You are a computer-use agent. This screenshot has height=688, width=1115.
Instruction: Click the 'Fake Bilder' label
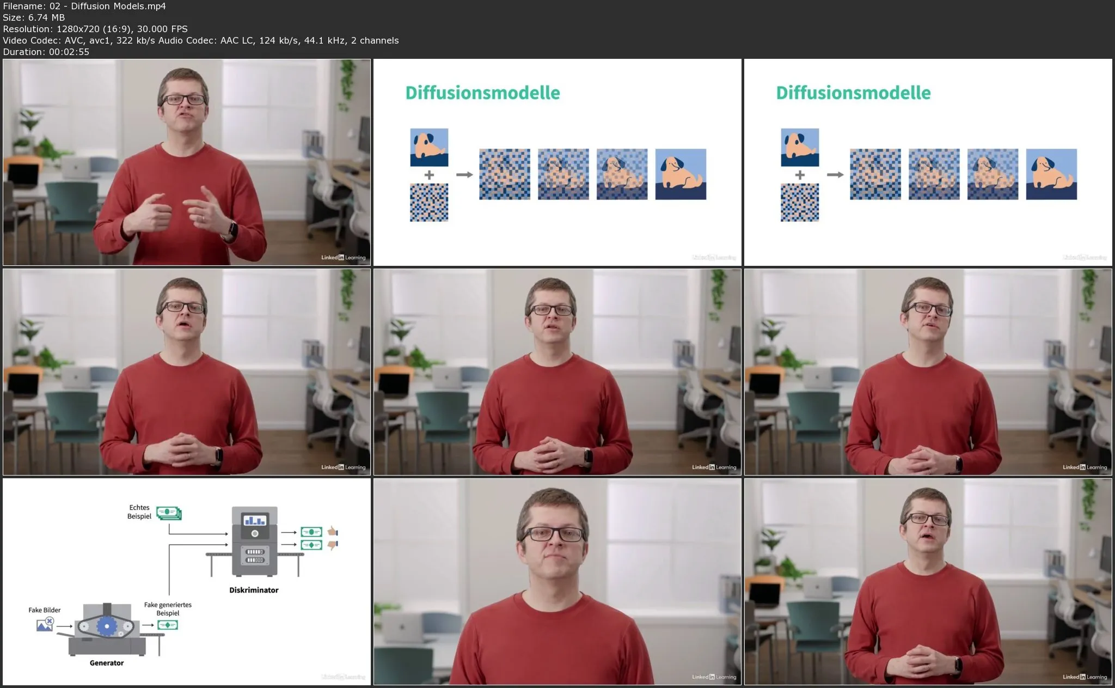(x=45, y=610)
